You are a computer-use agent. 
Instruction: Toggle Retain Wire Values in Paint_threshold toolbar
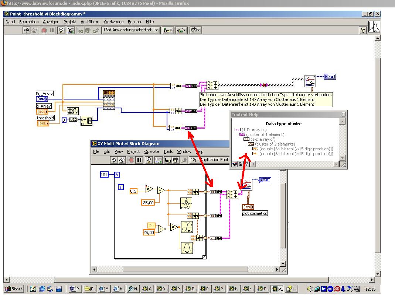pos(71,31)
